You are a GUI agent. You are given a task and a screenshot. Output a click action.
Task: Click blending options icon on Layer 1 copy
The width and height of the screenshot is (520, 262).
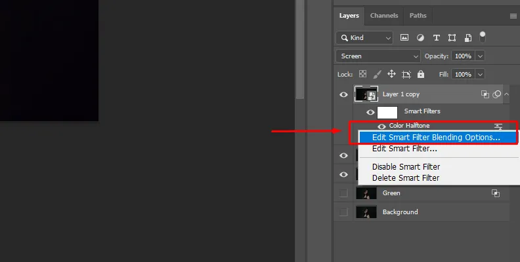click(x=485, y=94)
